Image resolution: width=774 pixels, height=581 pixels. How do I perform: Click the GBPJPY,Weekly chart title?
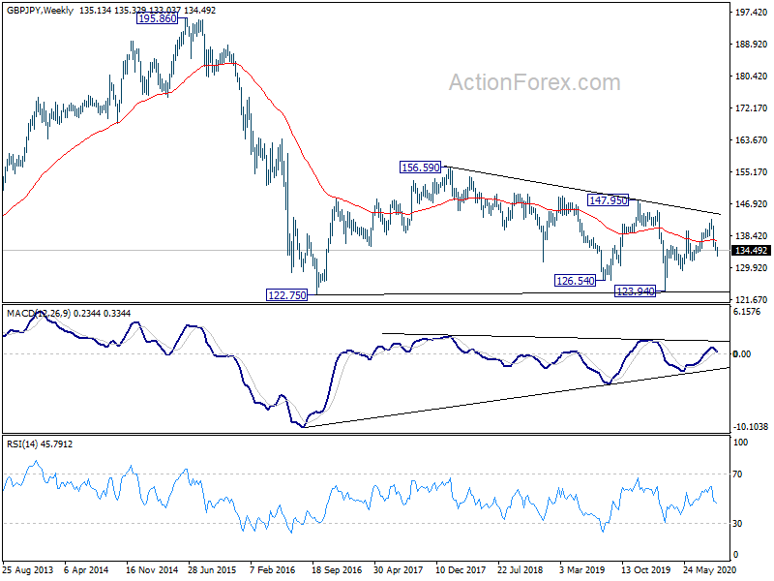pos(40,10)
